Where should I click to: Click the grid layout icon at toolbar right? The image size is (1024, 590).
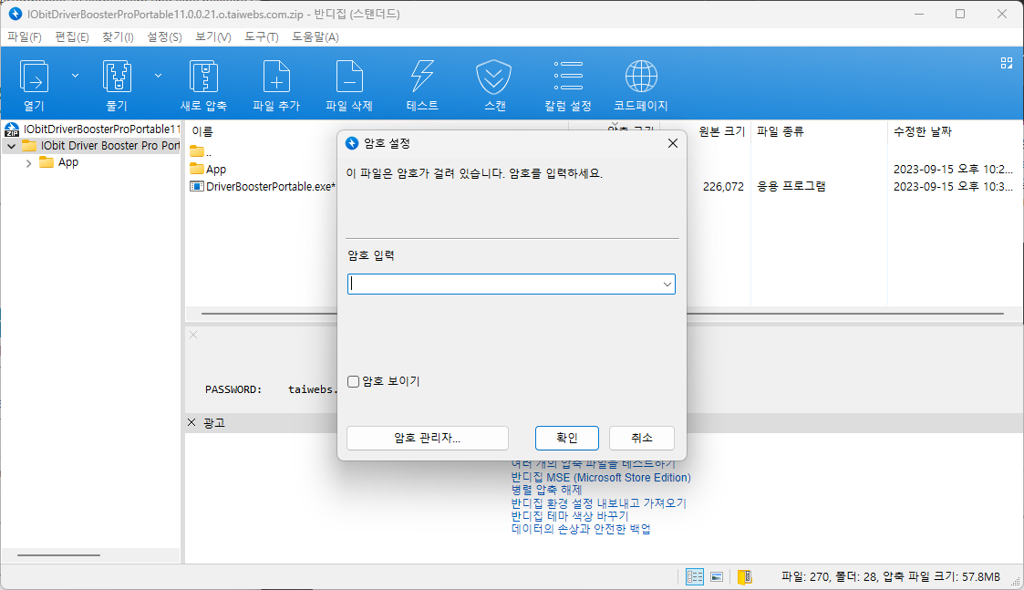[x=1007, y=63]
